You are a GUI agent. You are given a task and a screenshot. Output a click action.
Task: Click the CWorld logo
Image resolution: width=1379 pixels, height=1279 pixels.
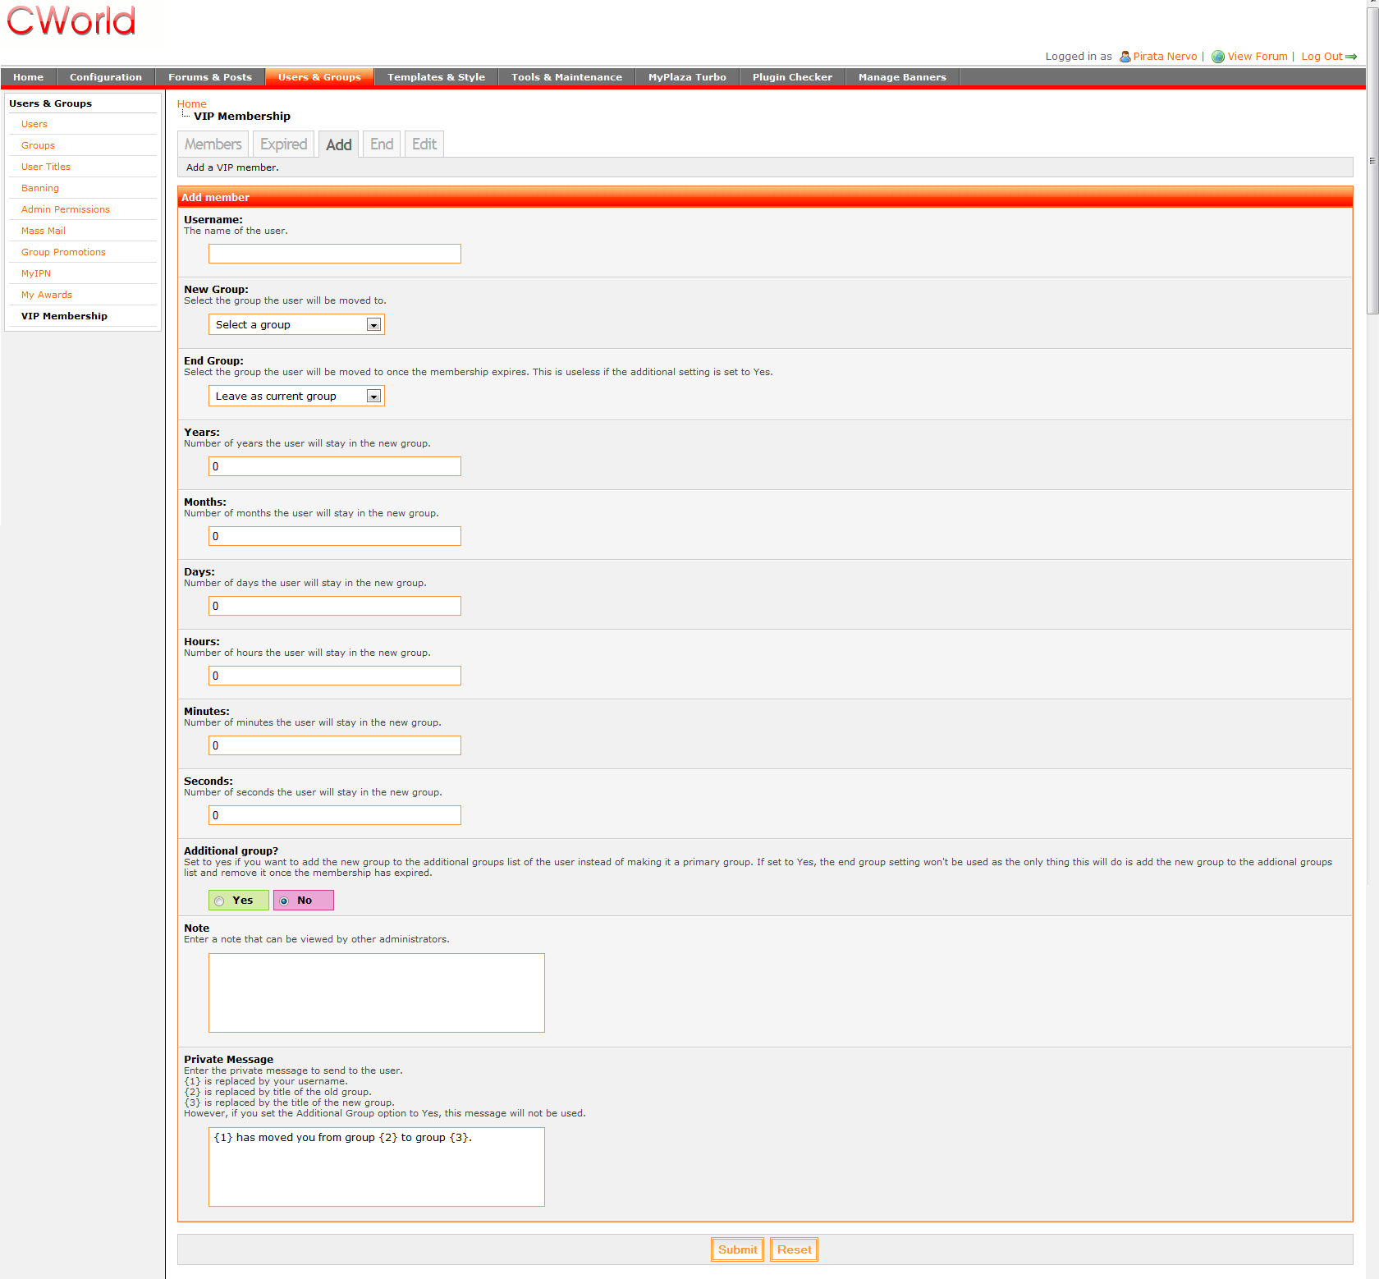(71, 21)
